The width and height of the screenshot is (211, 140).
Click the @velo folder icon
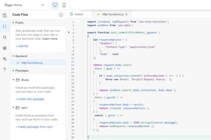[18, 80]
